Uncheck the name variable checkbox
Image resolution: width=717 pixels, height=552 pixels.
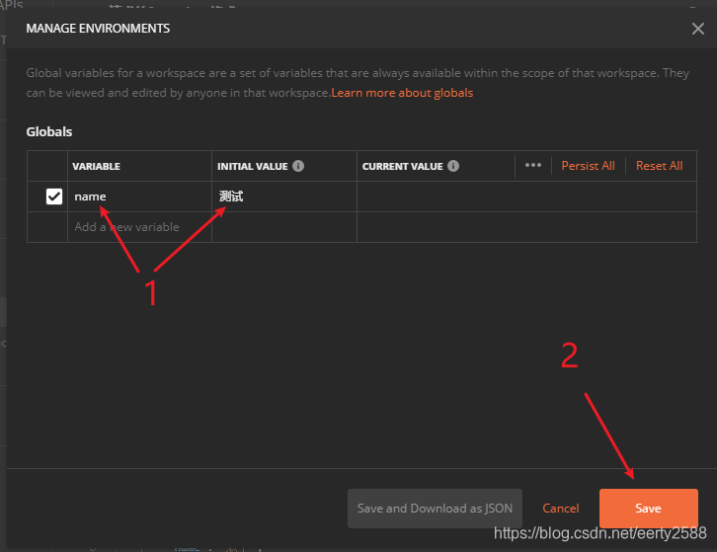click(x=54, y=197)
